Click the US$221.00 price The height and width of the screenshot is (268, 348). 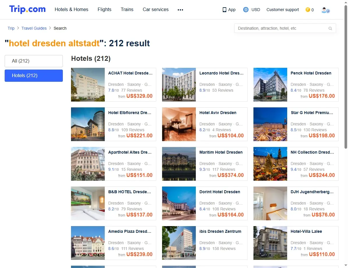(x=139, y=136)
